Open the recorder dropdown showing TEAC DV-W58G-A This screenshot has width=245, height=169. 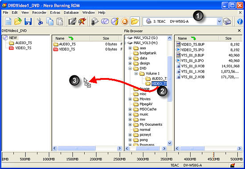click(x=219, y=21)
